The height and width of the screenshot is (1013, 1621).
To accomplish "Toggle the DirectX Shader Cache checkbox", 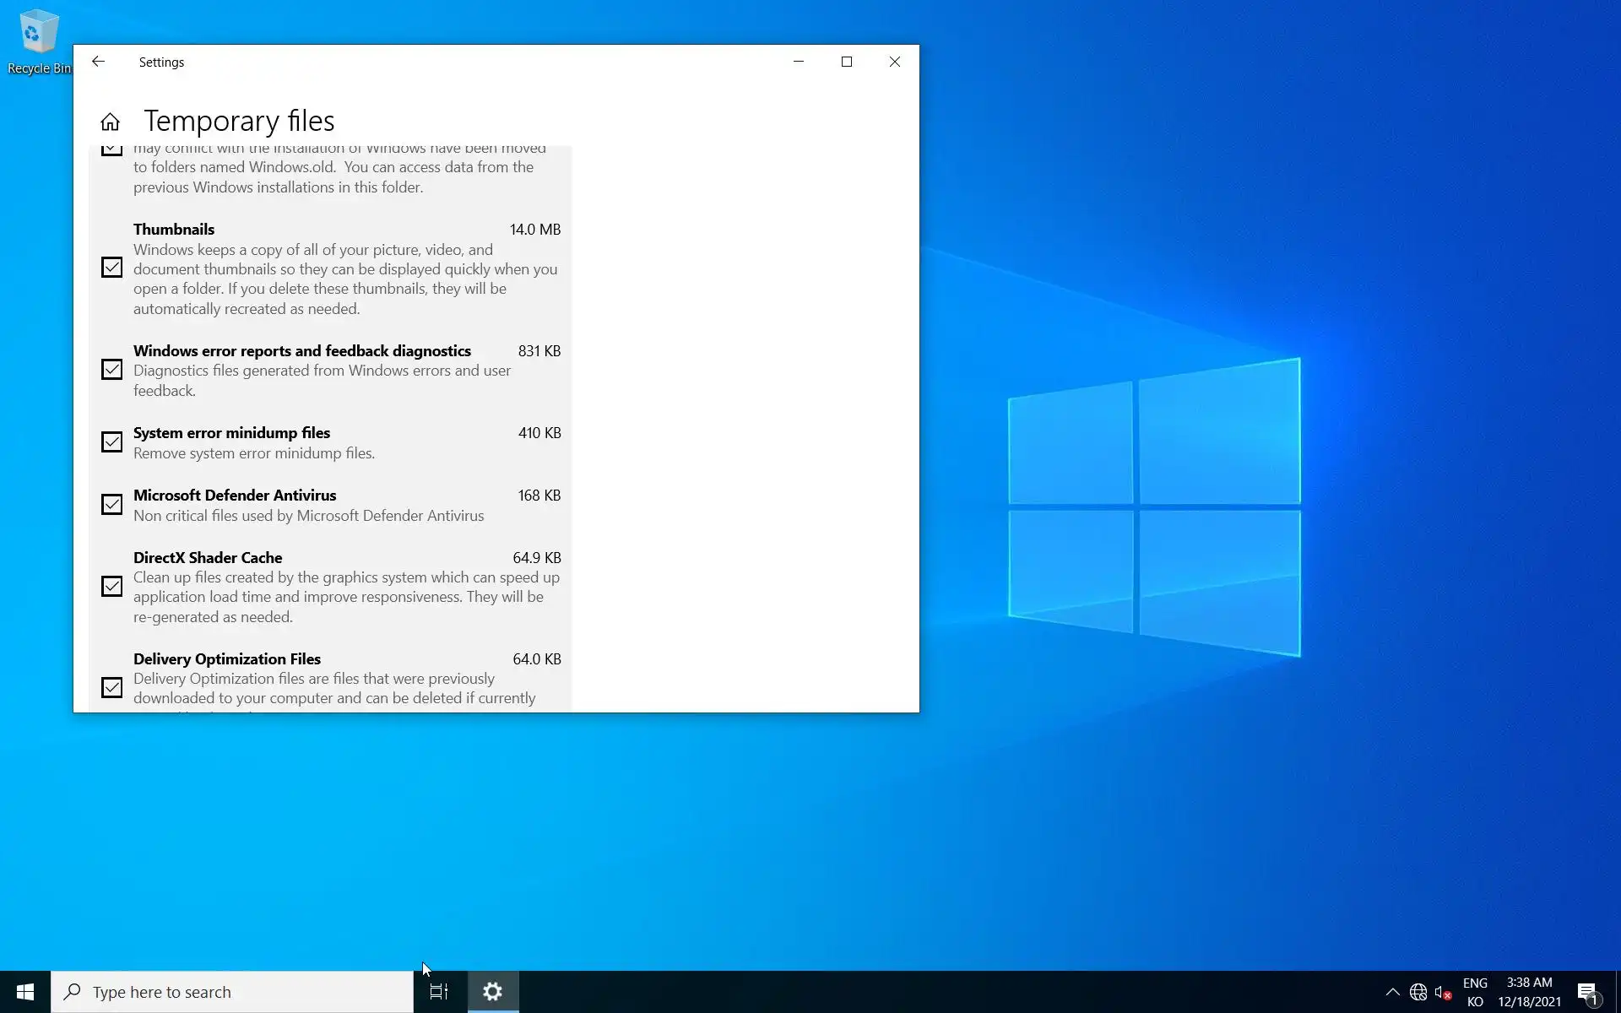I will (111, 587).
